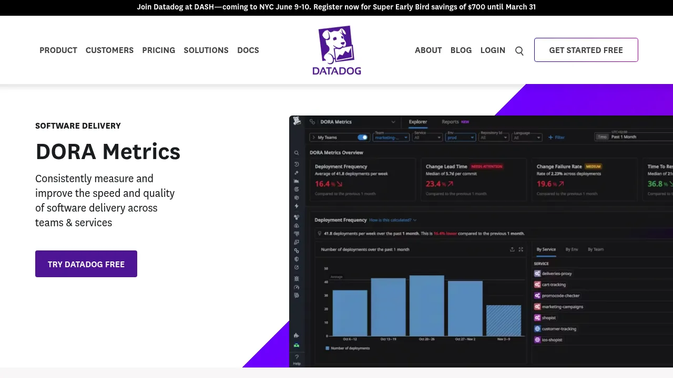
Task: Open the DOCS link
Action: pyautogui.click(x=248, y=50)
